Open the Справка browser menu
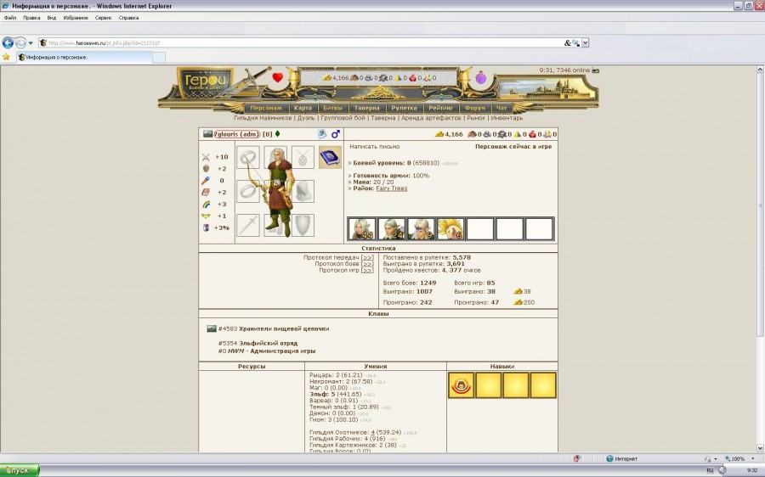This screenshot has height=477, width=765. (x=129, y=18)
